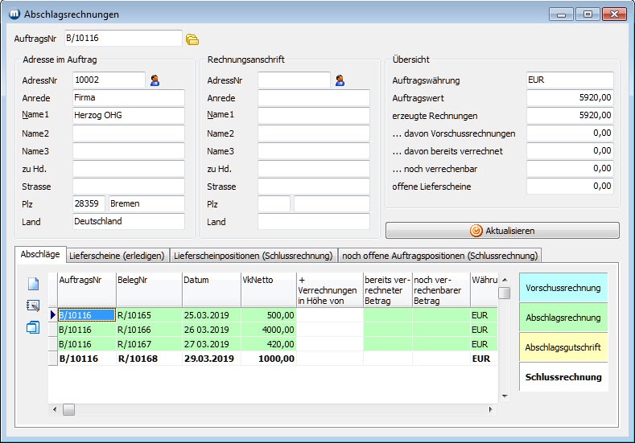
Task: Open the Lieferscheinpositionen (Schlussrechnung) tab
Action: tap(253, 256)
